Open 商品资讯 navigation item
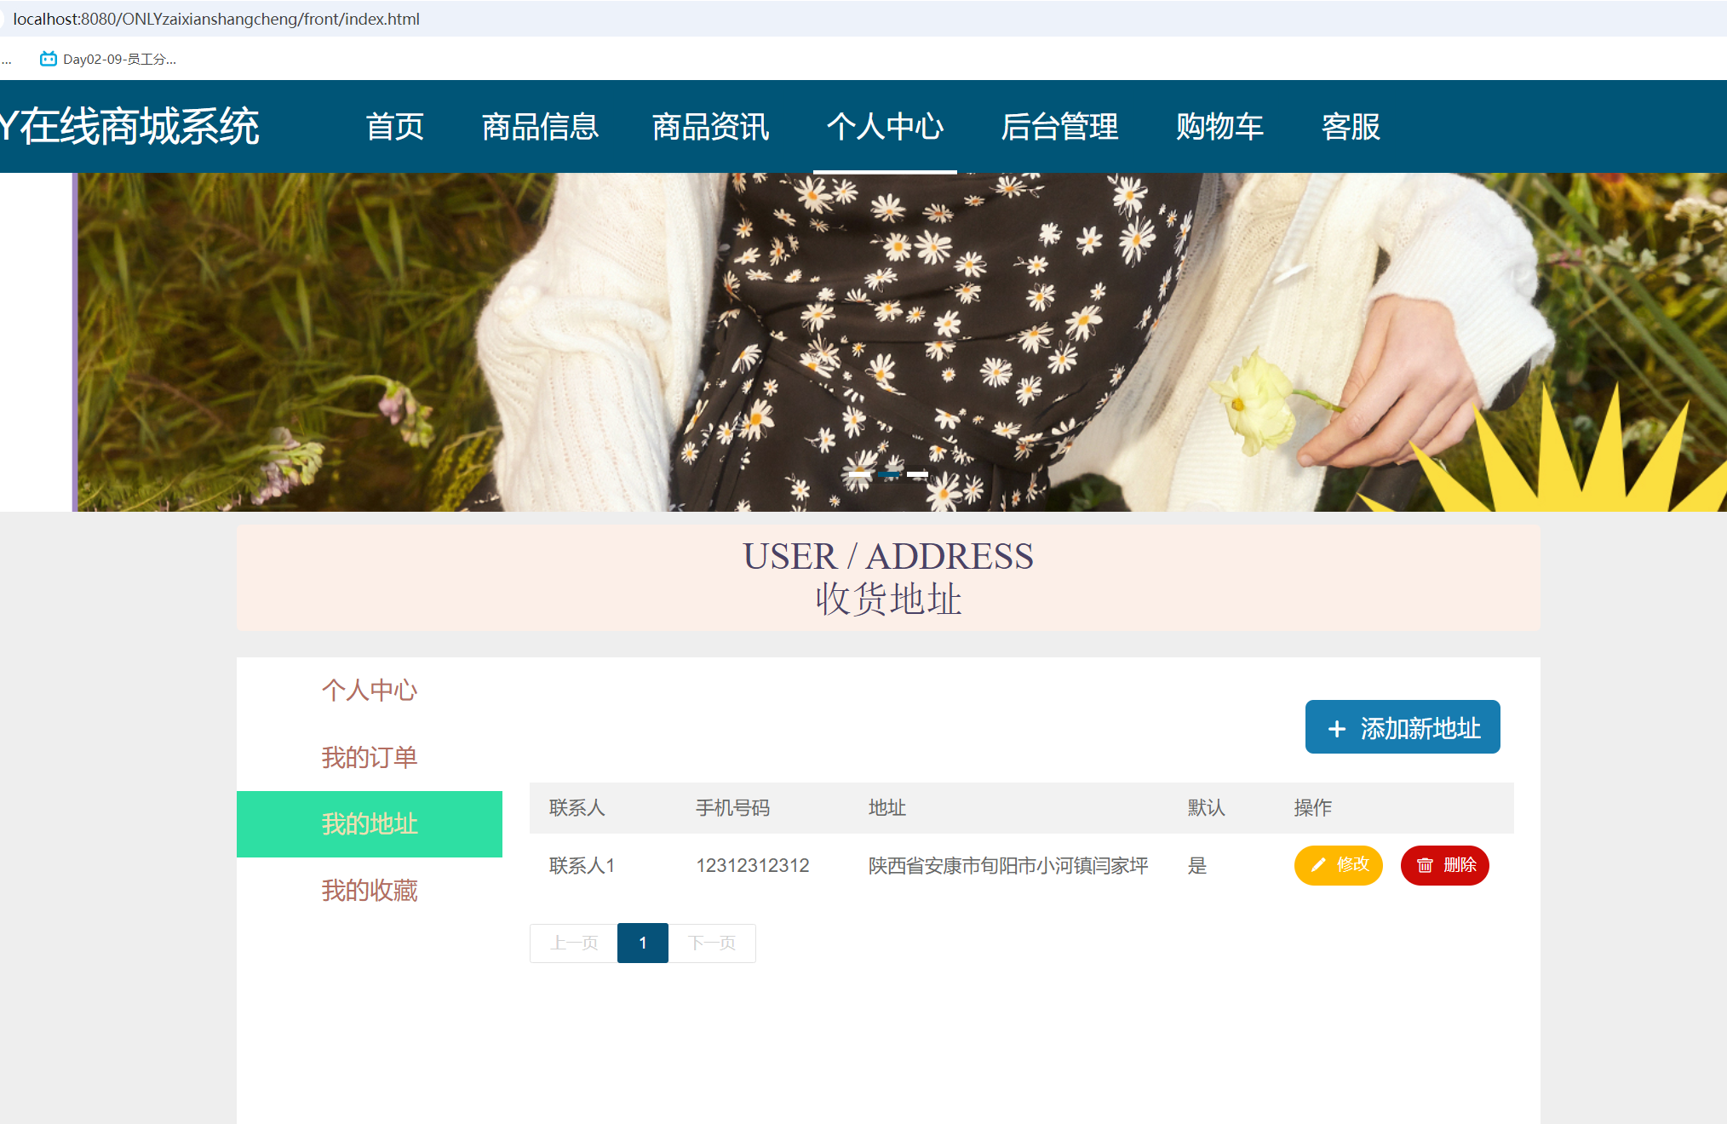 click(x=710, y=127)
